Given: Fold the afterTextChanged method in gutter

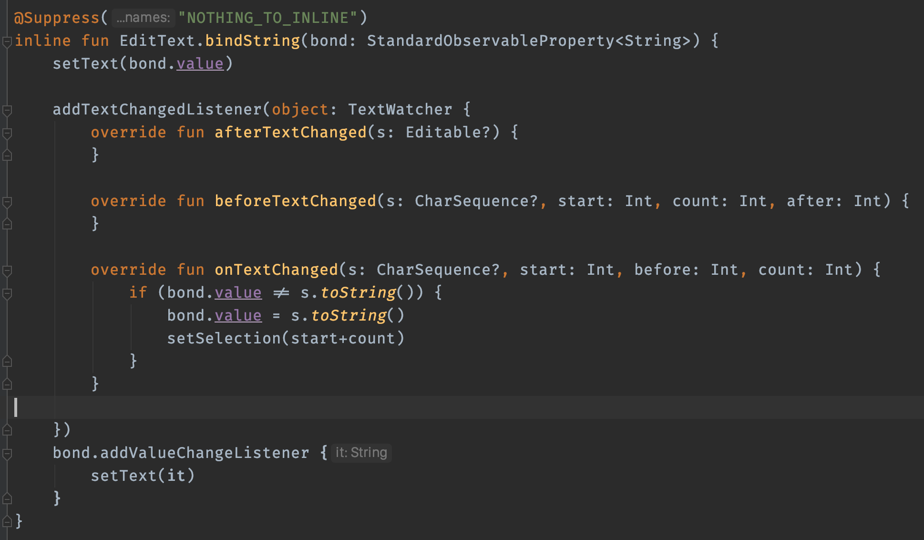Looking at the screenshot, I should (x=7, y=134).
